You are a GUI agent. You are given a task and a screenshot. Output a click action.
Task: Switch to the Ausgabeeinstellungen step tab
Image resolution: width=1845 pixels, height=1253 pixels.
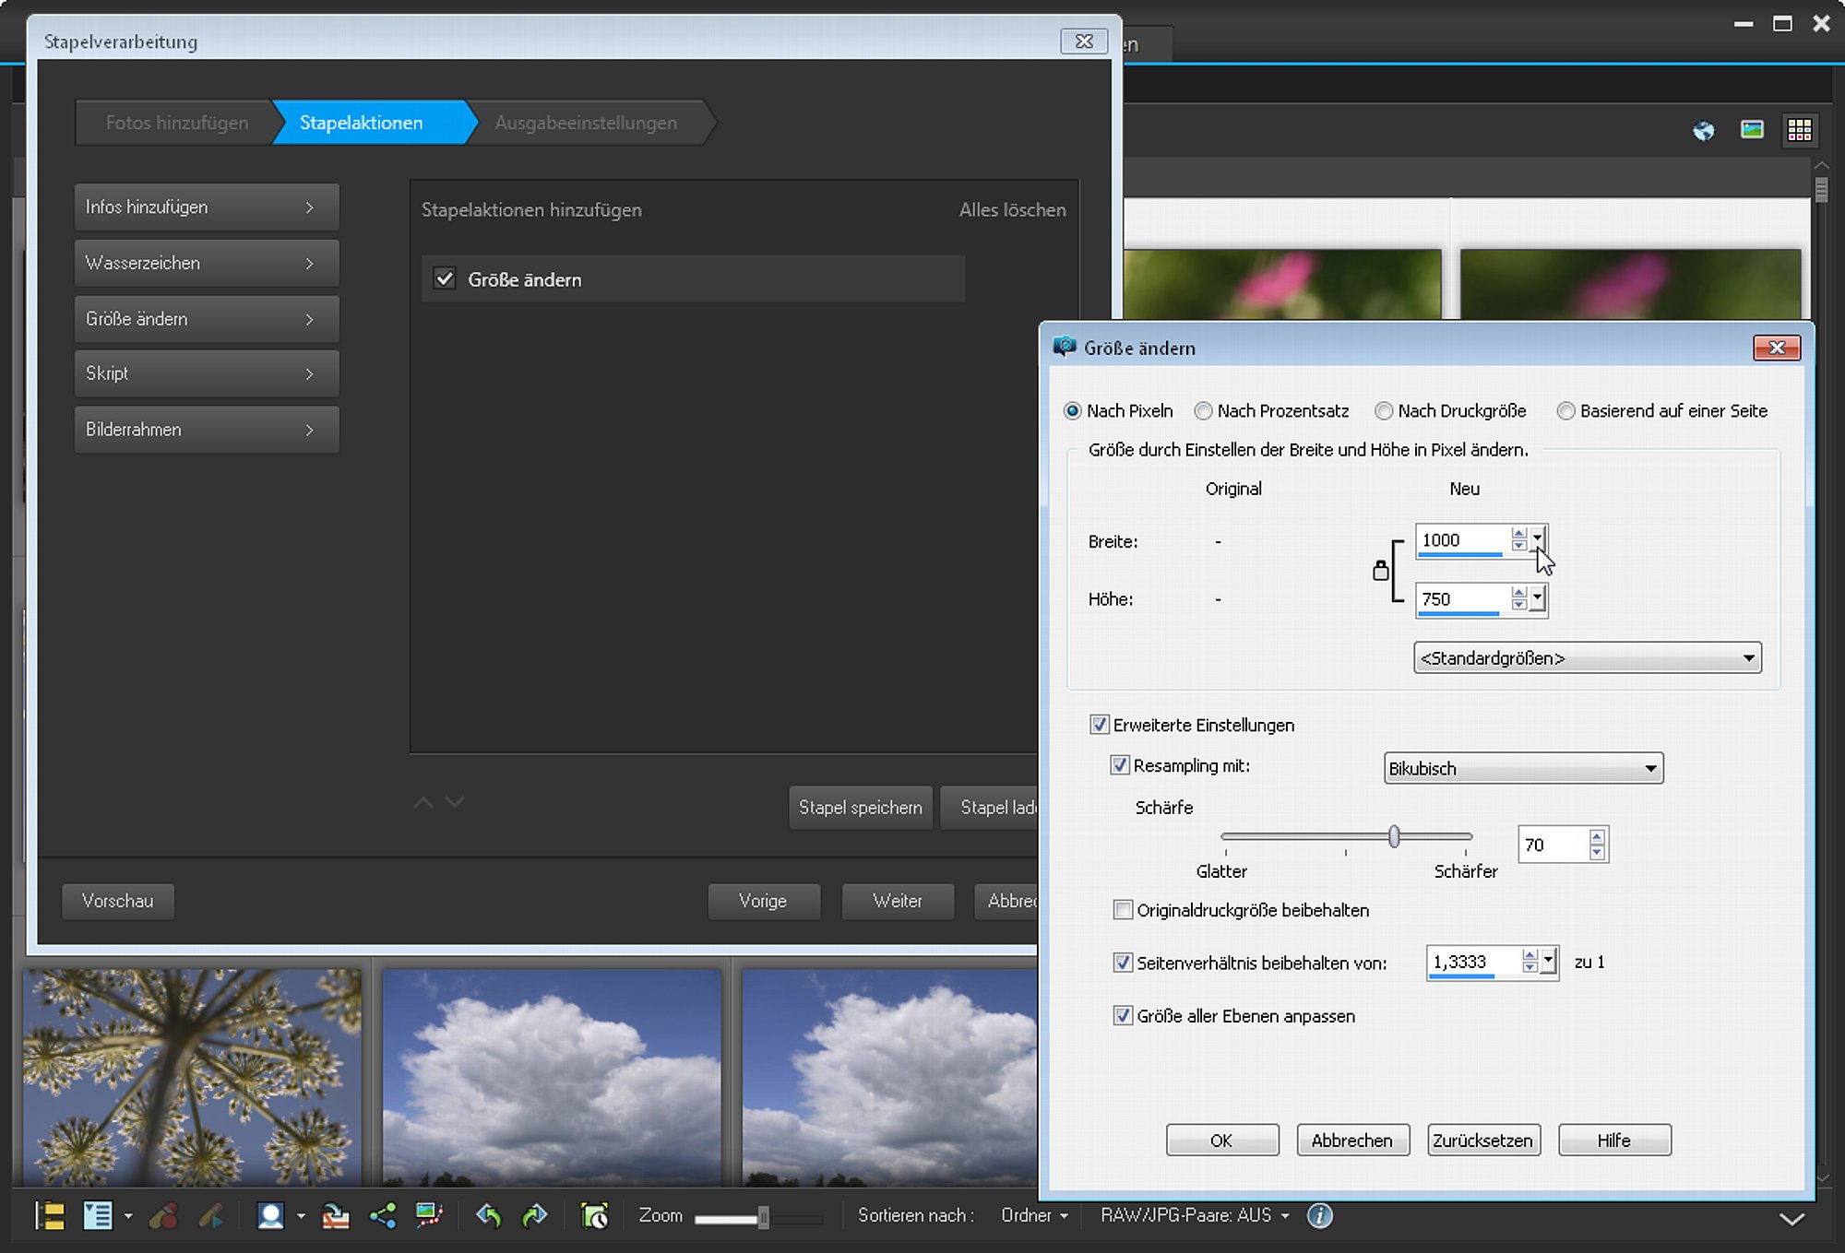coord(586,123)
